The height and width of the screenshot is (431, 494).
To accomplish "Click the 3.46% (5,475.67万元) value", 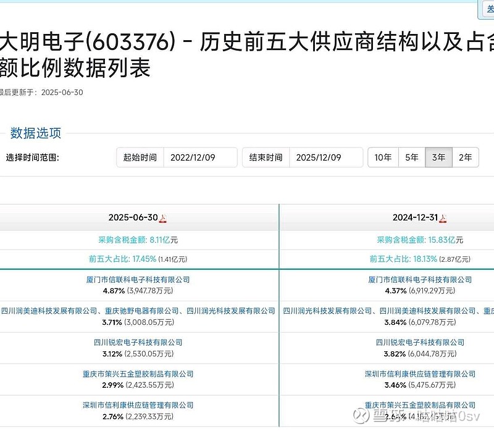I will (420, 385).
